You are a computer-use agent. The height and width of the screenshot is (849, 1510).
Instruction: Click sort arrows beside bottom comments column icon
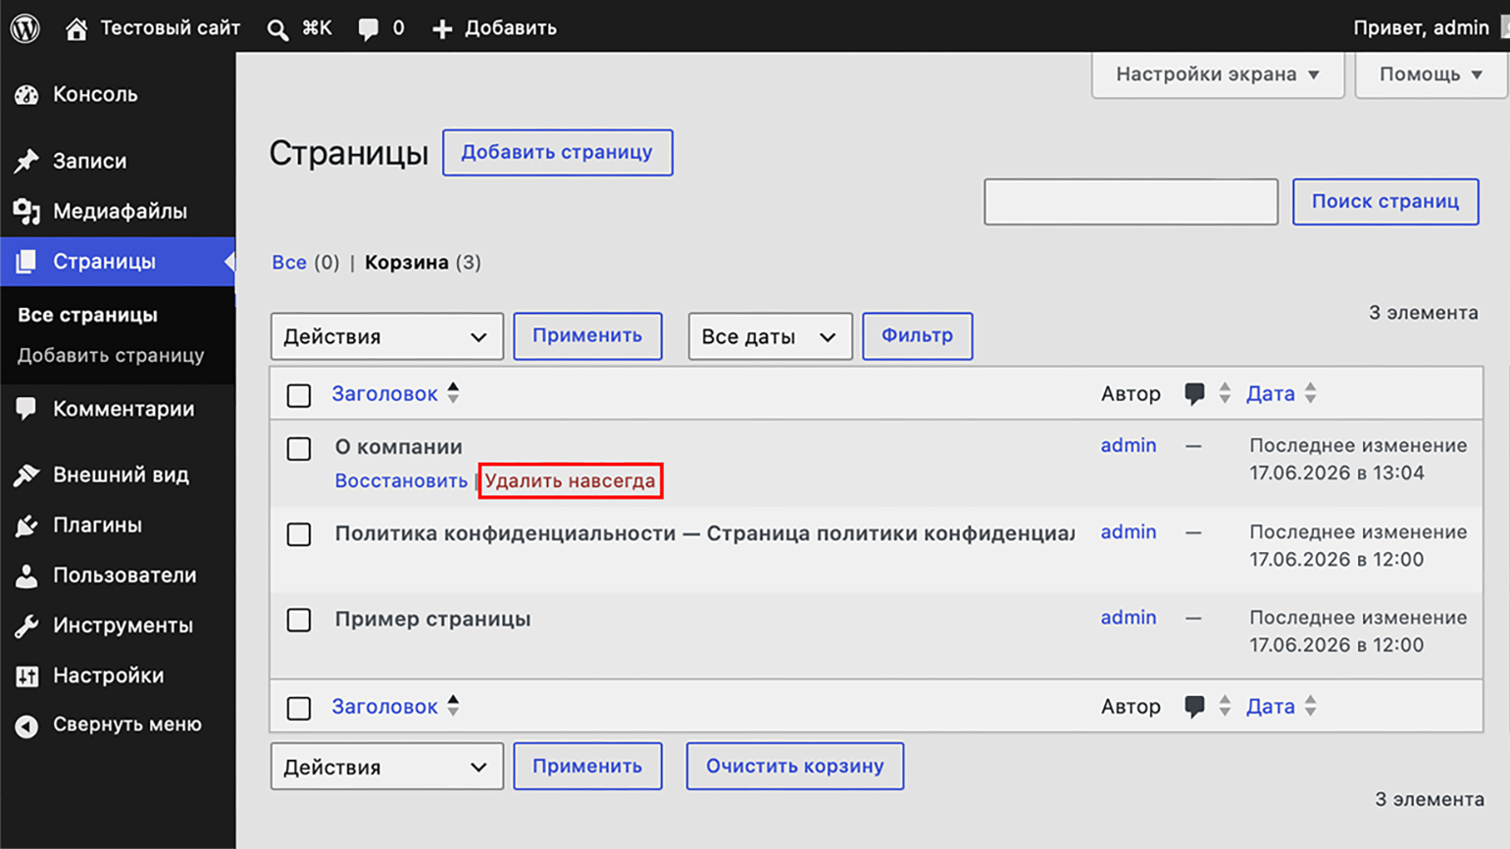click(x=1225, y=706)
